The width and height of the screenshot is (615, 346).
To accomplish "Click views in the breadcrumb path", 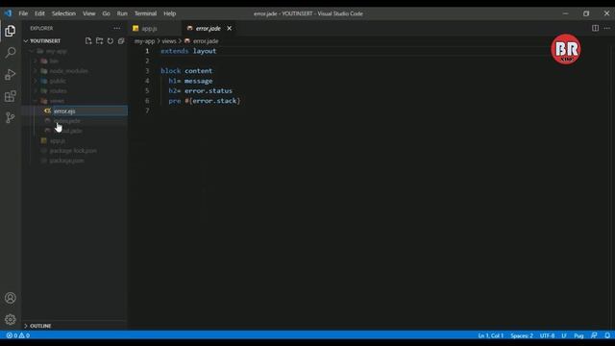I will pyautogui.click(x=169, y=40).
